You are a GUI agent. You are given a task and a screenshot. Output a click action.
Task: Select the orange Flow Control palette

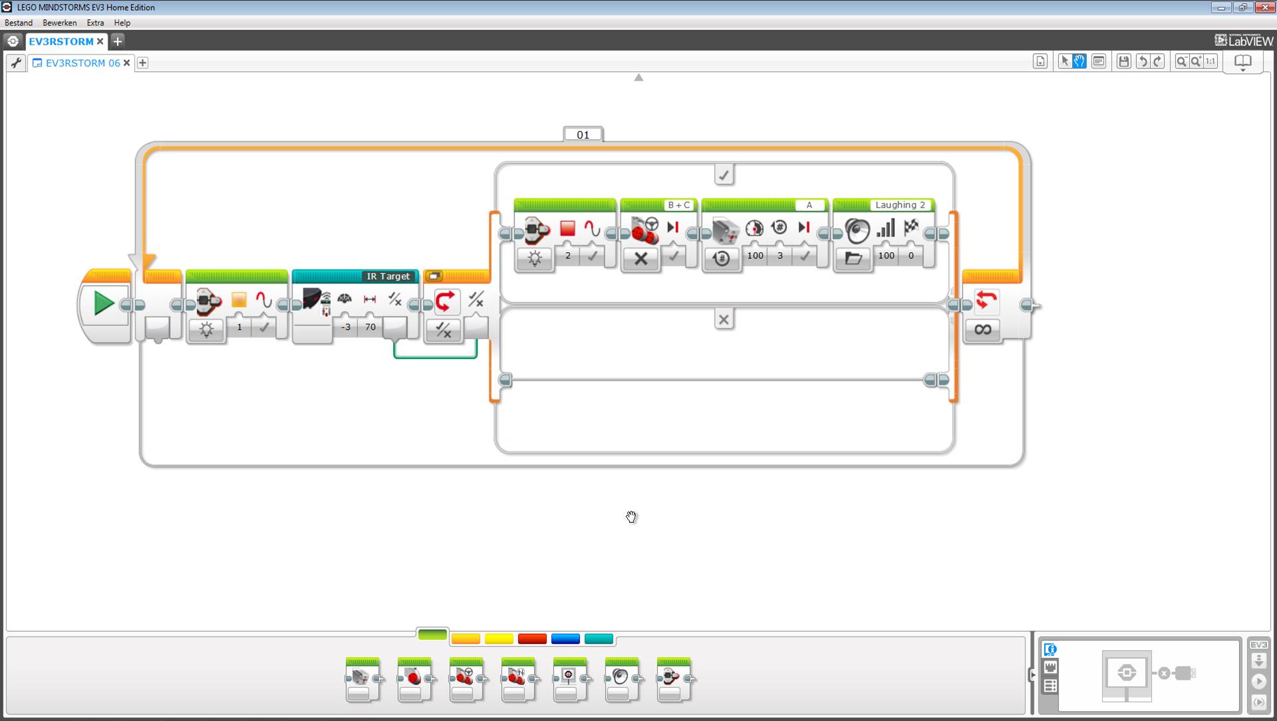tap(466, 639)
